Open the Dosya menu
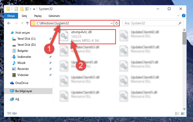The height and width of the screenshot is (122, 193). [11, 16]
